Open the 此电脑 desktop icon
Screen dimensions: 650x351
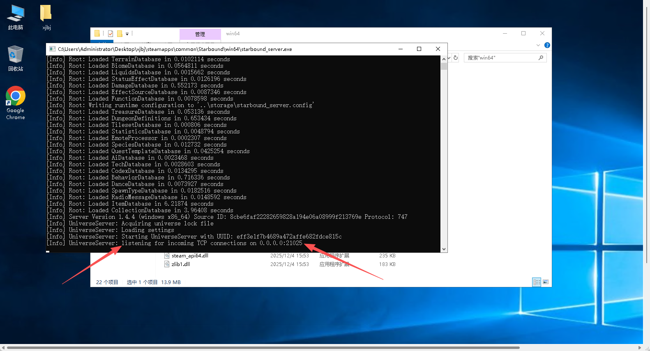pos(16,17)
